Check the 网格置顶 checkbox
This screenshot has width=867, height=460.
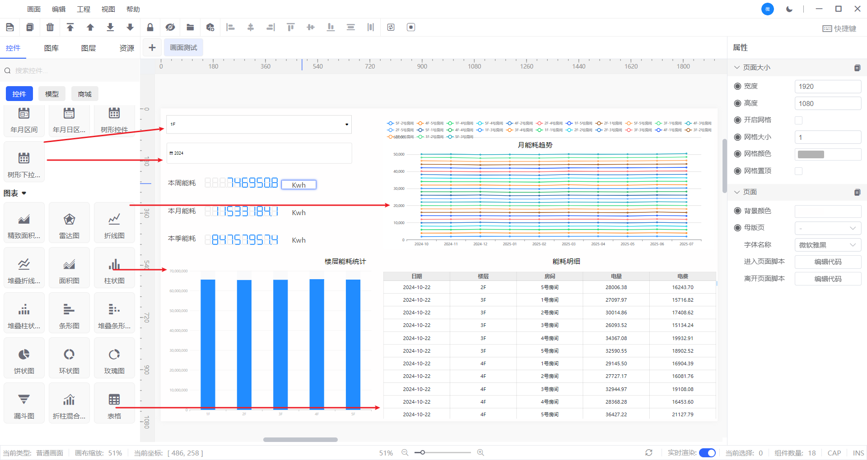pos(798,171)
